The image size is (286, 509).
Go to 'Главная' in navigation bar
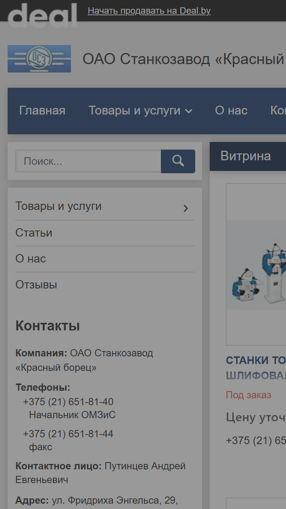(42, 111)
